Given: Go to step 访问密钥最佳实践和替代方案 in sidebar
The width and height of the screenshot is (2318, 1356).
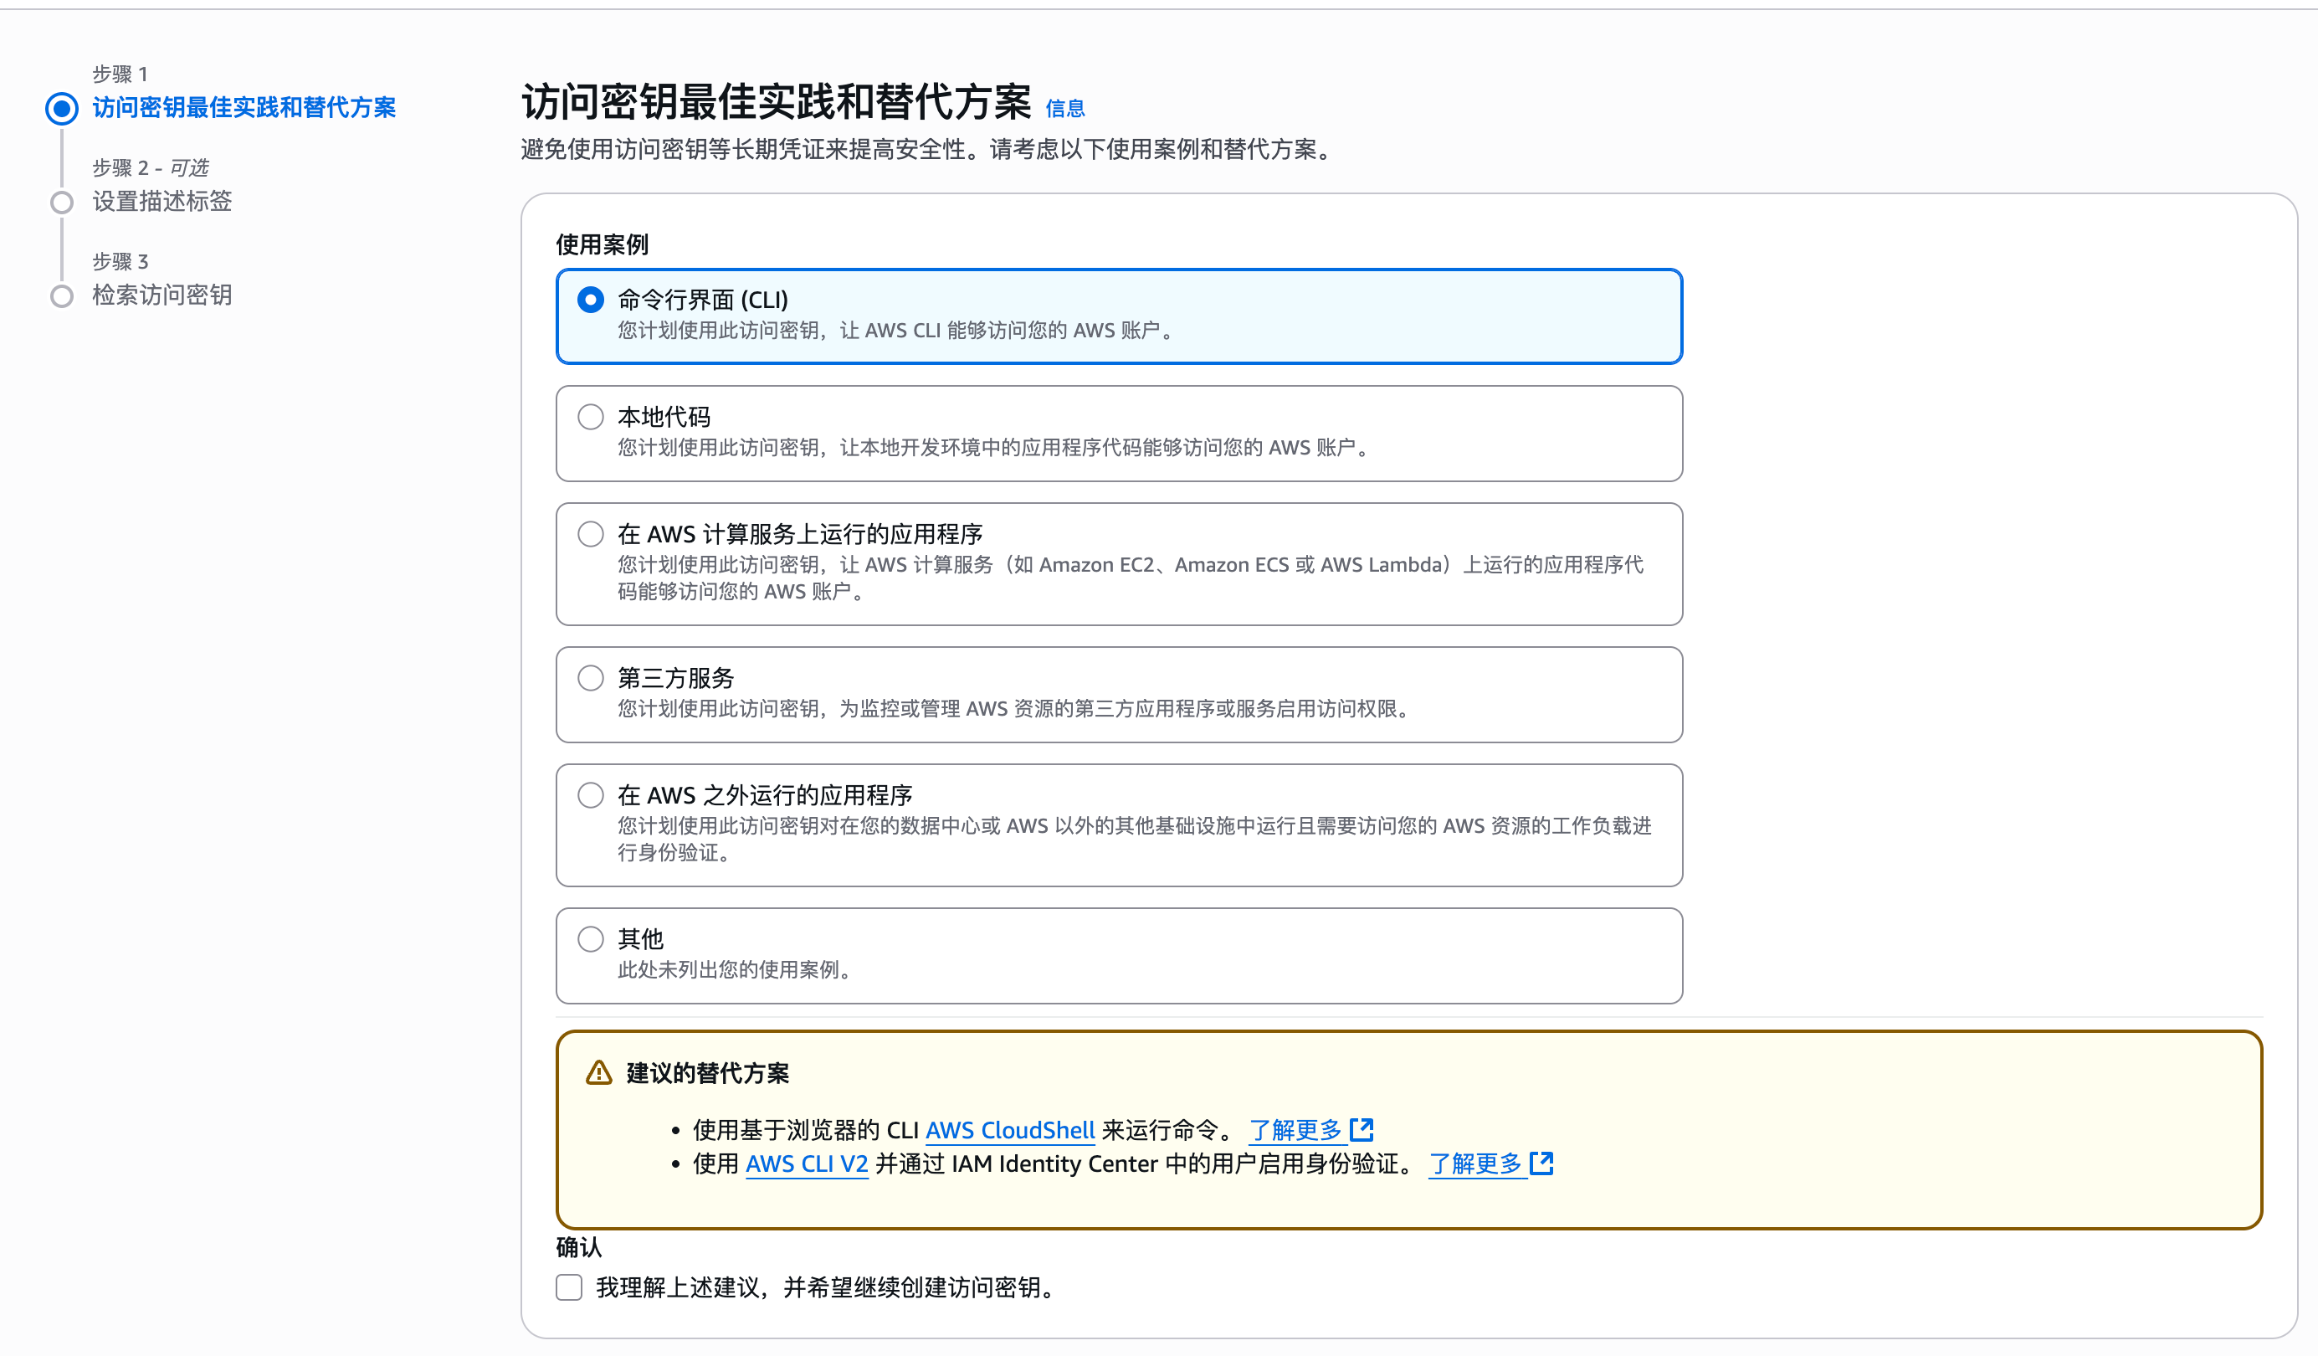Looking at the screenshot, I should [244, 108].
